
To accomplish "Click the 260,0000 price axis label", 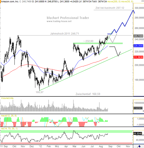I will tap(139, 28).
